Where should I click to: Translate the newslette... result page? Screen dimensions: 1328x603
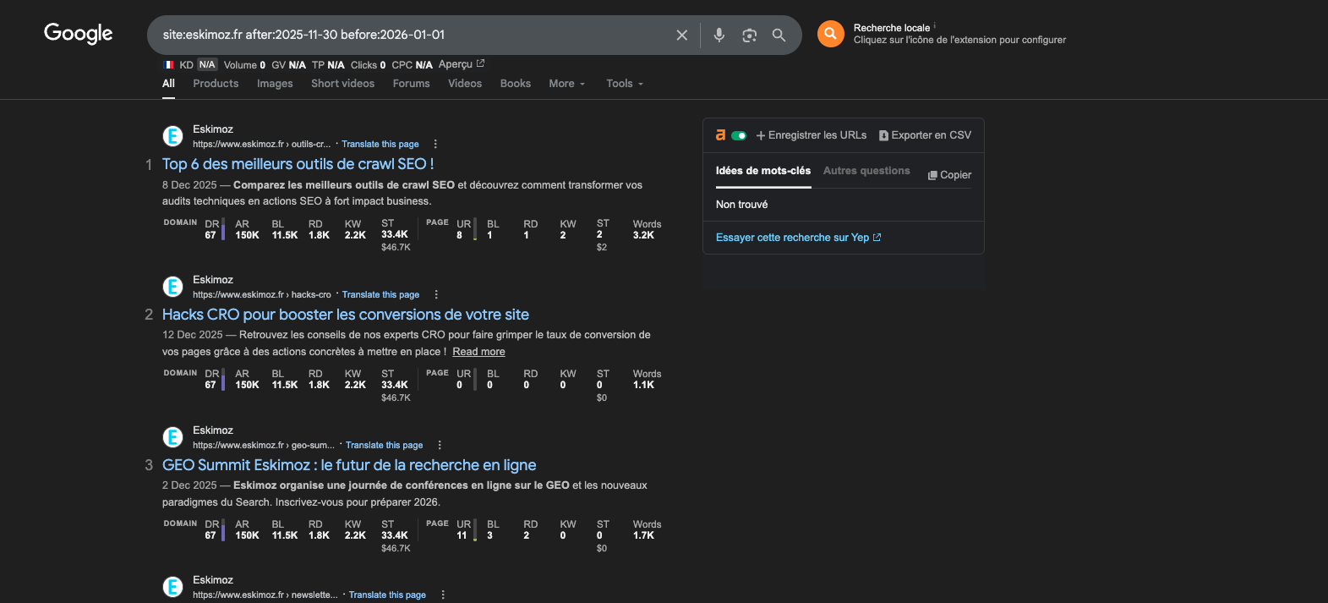coord(387,595)
